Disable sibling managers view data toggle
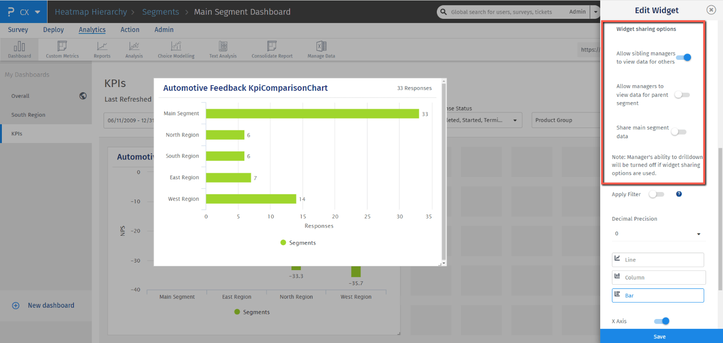The image size is (723, 343). point(684,57)
